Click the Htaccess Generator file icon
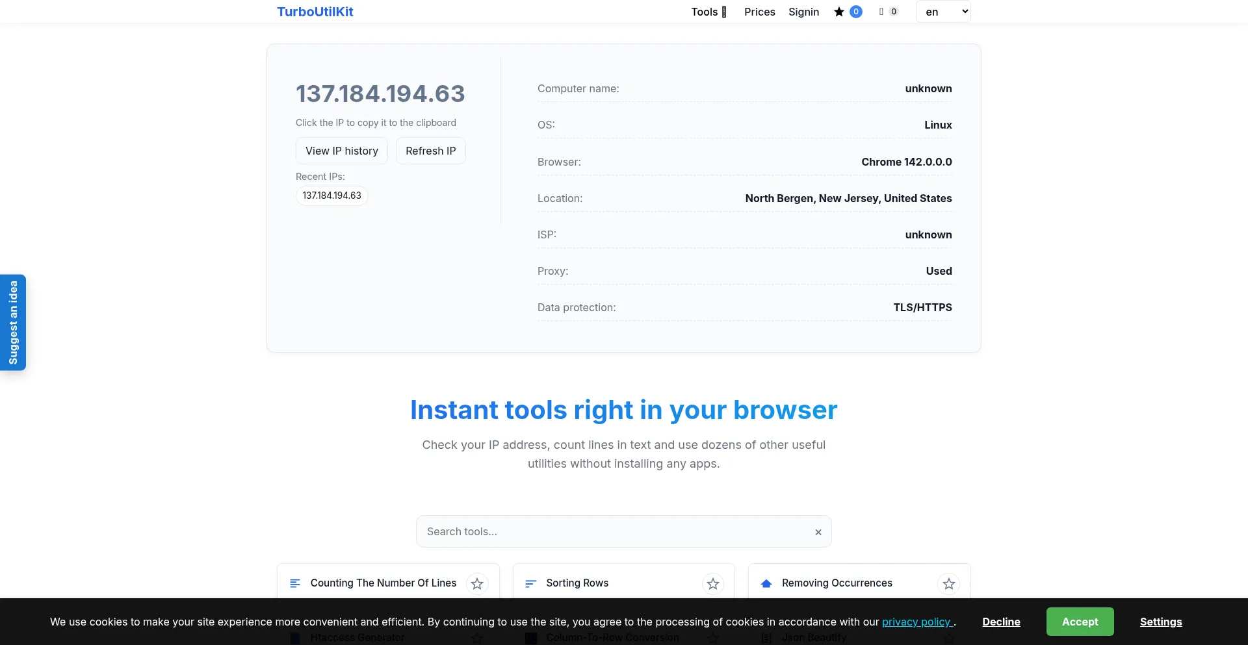The image size is (1248, 645). tap(296, 637)
